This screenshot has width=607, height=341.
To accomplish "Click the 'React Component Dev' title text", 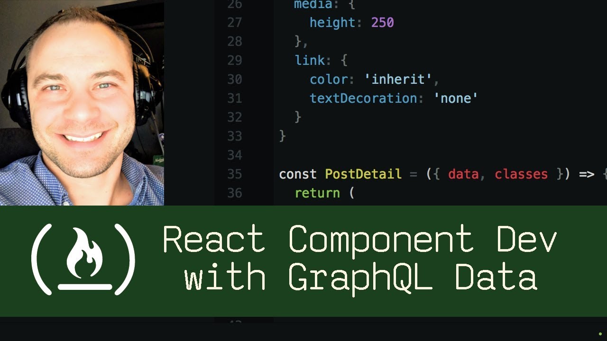I will (360, 240).
